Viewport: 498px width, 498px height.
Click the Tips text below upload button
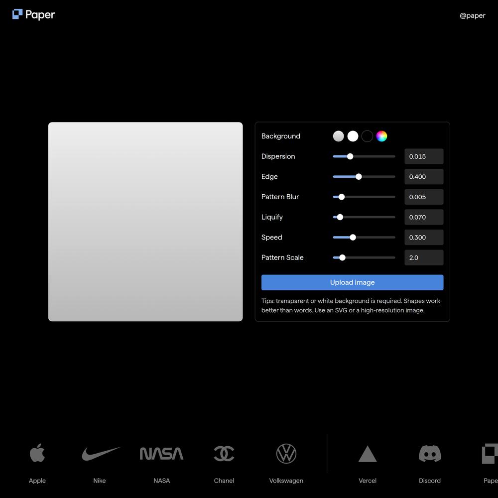[351, 306]
